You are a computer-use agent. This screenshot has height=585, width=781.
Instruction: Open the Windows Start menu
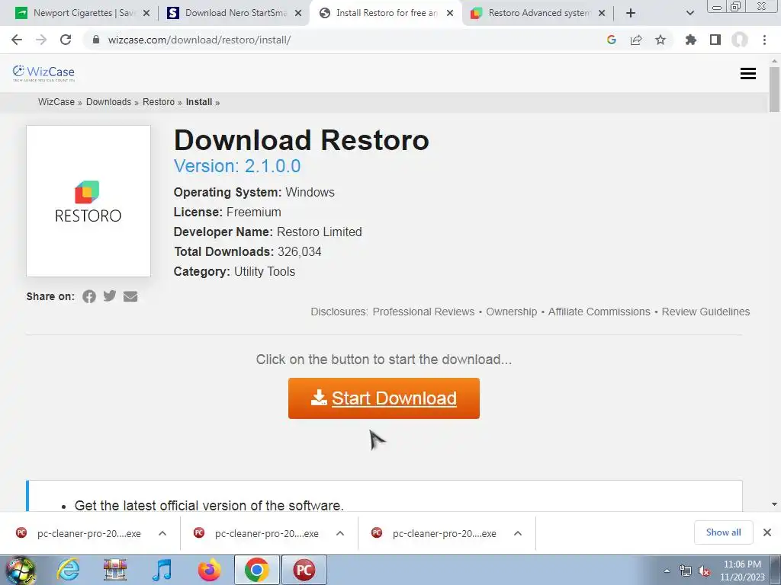click(20, 570)
